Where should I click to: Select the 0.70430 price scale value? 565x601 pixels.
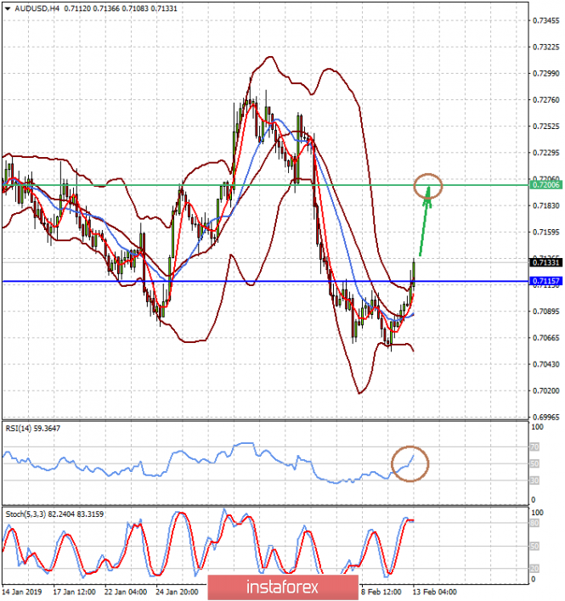[546, 364]
